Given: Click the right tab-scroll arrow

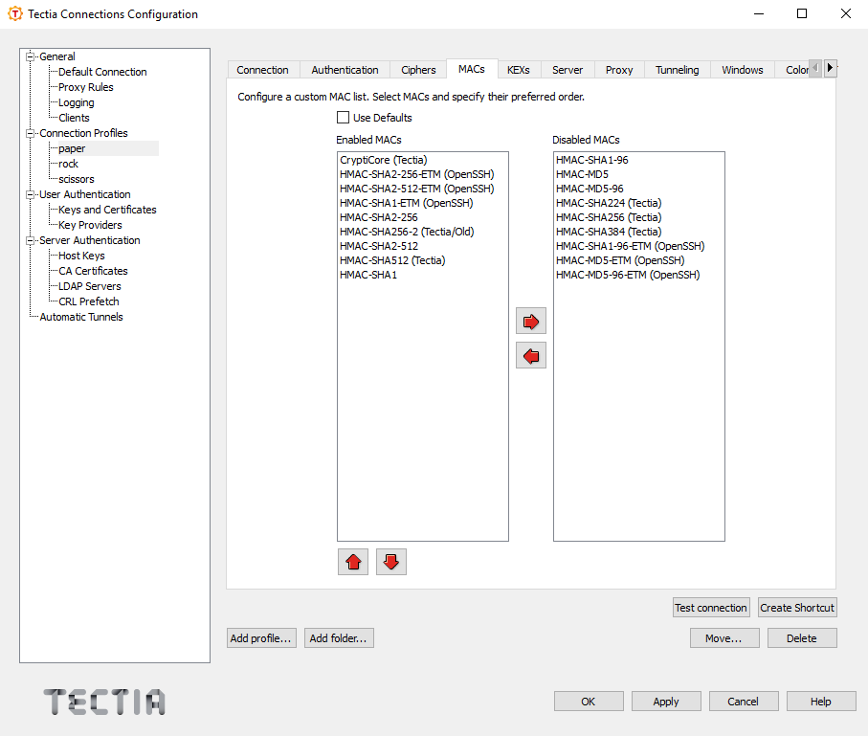Looking at the screenshot, I should pos(829,68).
